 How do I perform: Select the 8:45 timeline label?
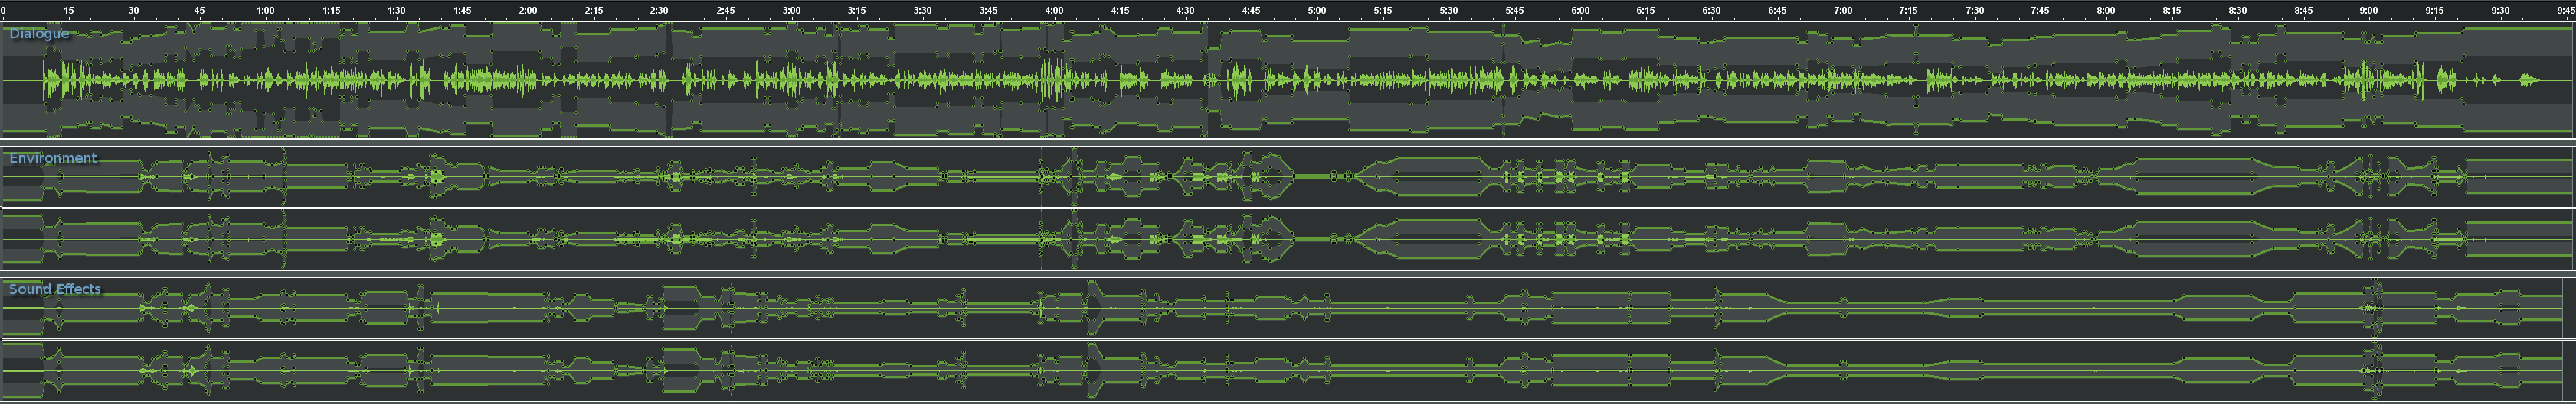click(2303, 11)
